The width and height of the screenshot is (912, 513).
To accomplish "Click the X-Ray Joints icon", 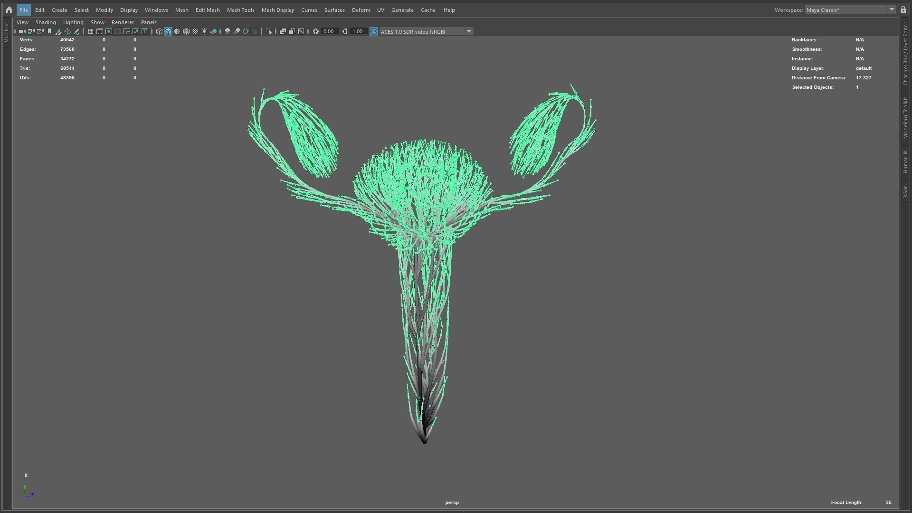I will coord(301,31).
